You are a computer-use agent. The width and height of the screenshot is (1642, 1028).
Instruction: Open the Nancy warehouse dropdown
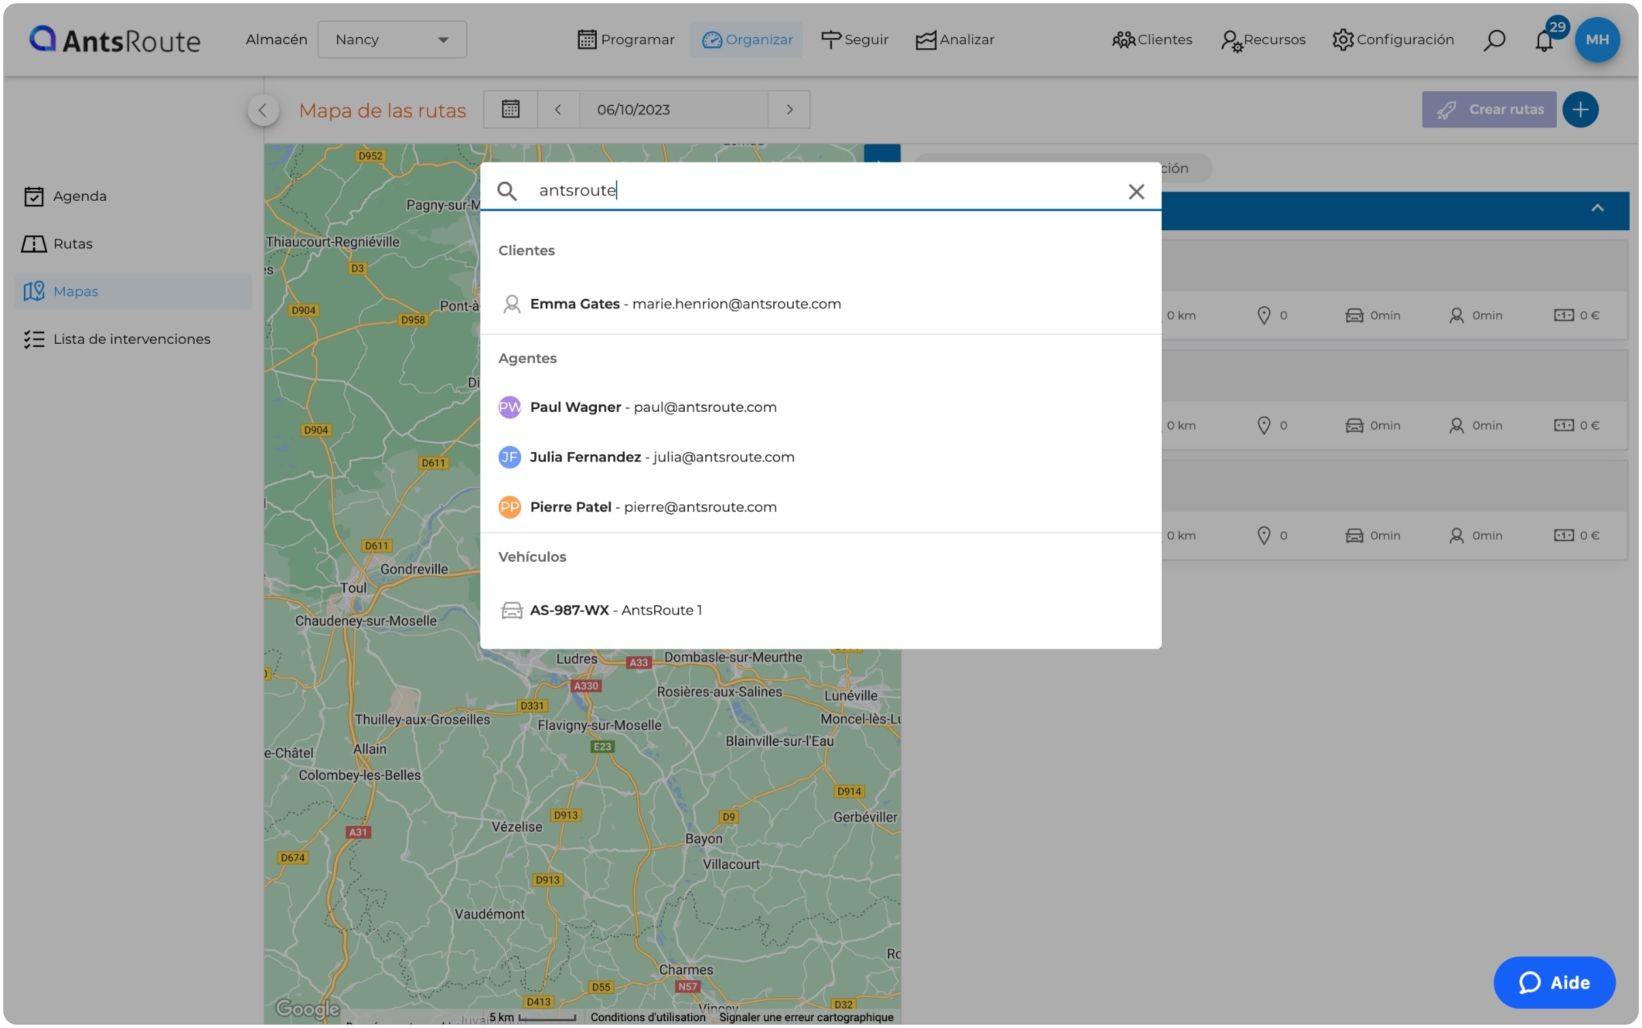[392, 39]
